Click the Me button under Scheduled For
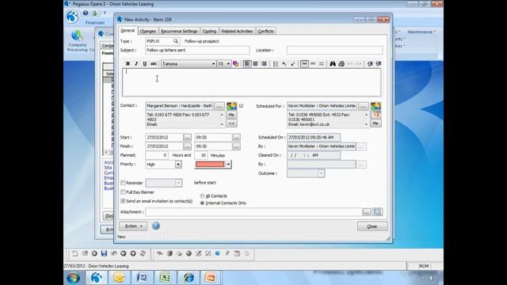The height and width of the screenshot is (285, 507). pos(375,123)
